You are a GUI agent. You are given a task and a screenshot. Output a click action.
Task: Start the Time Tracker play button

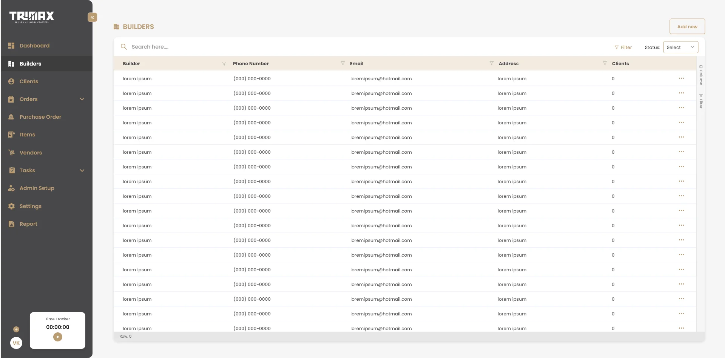point(58,337)
